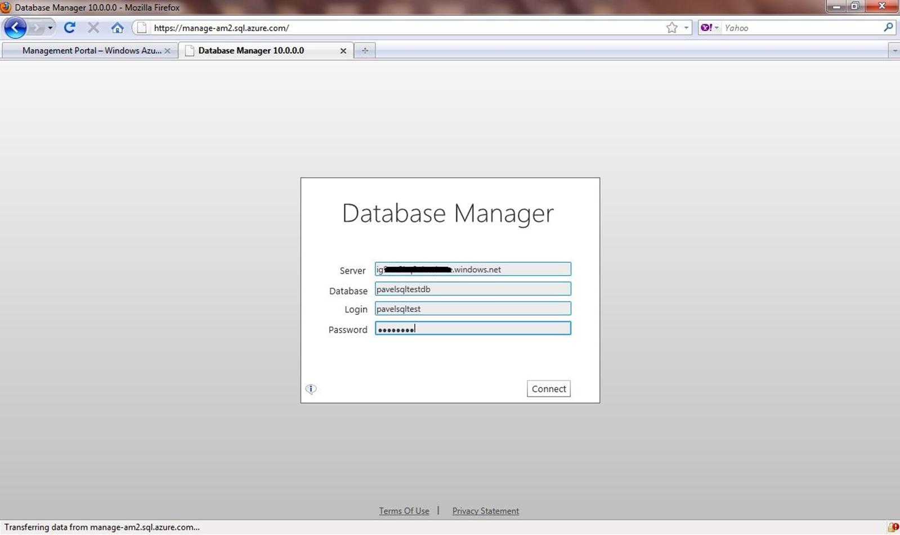
Task: Open the address bar history dropdown
Action: (x=686, y=28)
